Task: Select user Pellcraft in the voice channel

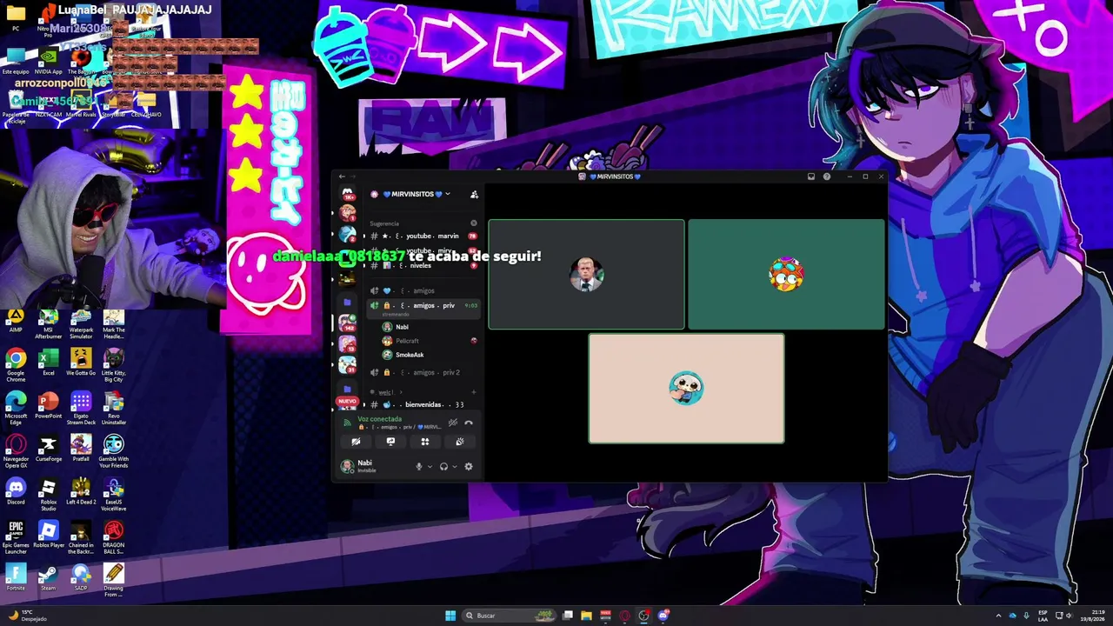Action: (430, 341)
